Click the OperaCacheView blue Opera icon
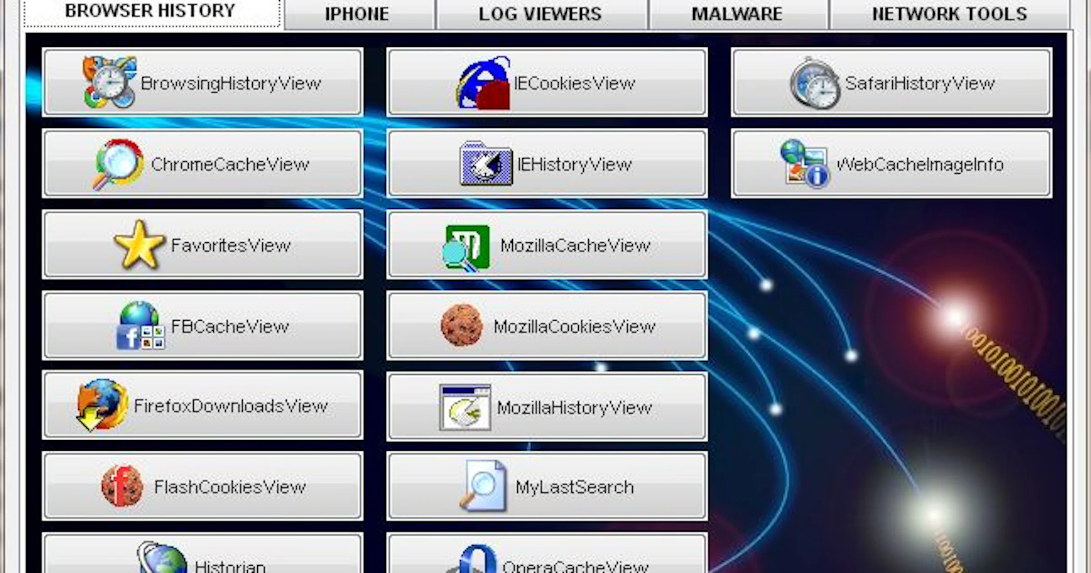 point(472,558)
